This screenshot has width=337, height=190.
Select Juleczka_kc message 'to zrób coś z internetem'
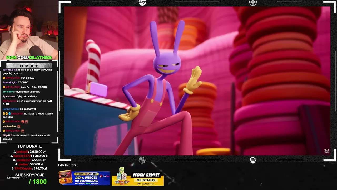(x=28, y=72)
